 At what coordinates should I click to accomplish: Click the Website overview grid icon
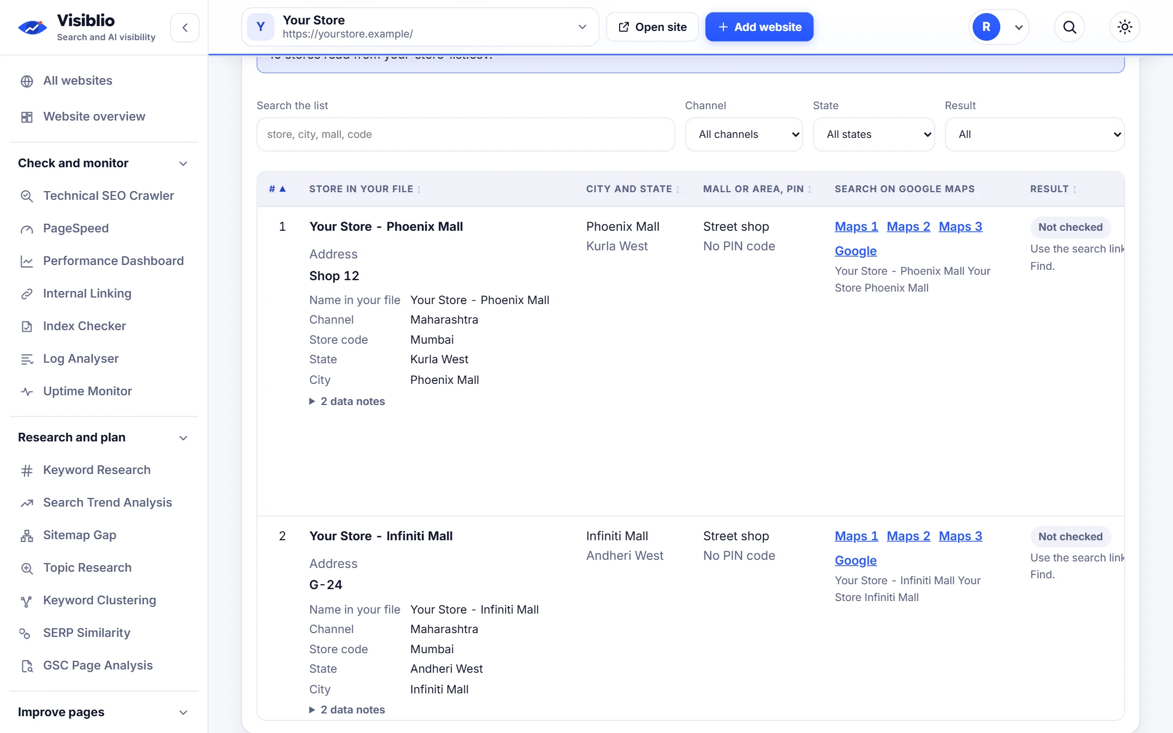[27, 117]
